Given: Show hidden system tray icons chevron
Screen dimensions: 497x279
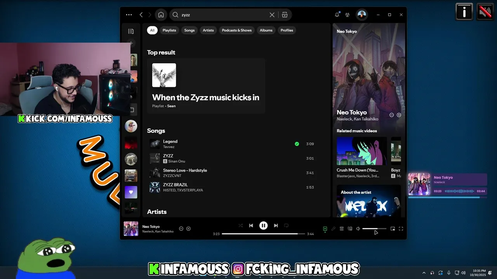Looking at the screenshot, I should click(424, 273).
